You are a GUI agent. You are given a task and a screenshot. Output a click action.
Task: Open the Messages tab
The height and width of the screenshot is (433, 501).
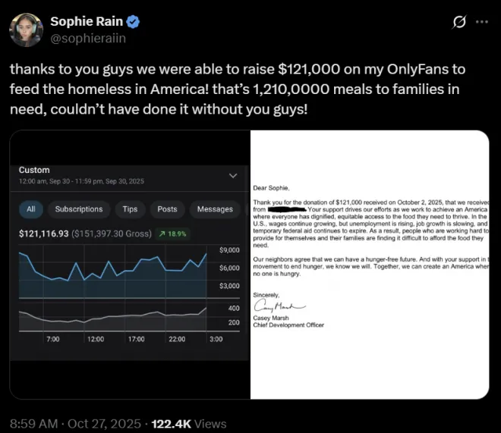point(215,209)
